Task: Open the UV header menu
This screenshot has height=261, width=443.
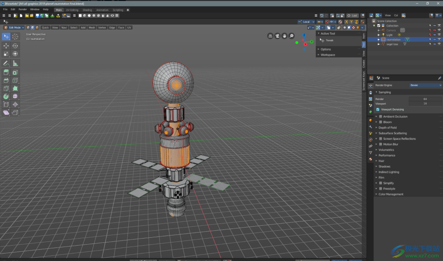Action: click(x=129, y=28)
